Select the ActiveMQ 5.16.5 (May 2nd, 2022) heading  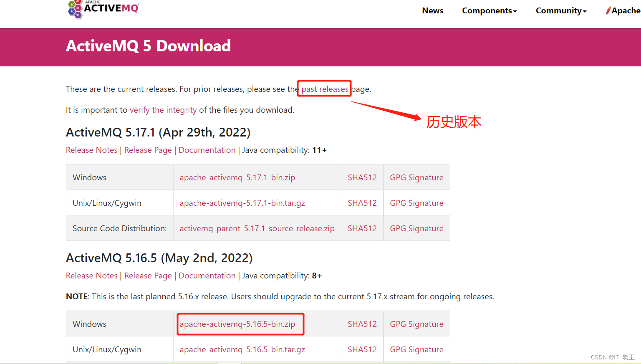(159, 258)
